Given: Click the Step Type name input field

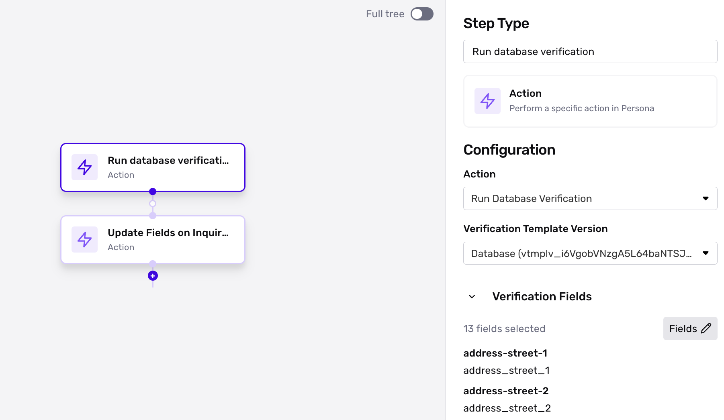Looking at the screenshot, I should [x=590, y=51].
